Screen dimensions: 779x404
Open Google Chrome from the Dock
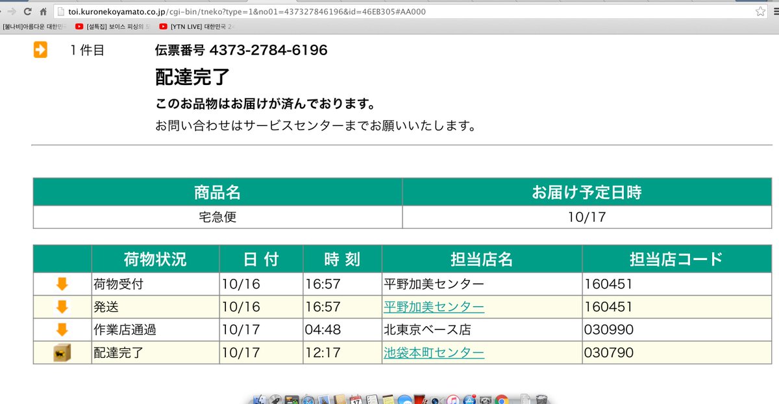tap(501, 398)
